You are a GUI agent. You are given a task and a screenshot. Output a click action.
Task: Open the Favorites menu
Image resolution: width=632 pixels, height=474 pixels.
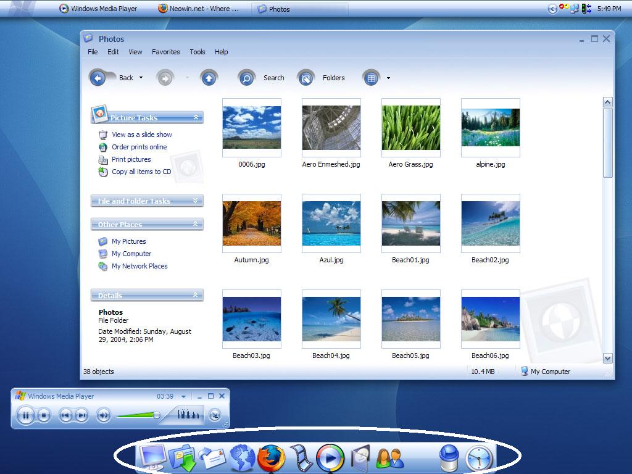[165, 52]
